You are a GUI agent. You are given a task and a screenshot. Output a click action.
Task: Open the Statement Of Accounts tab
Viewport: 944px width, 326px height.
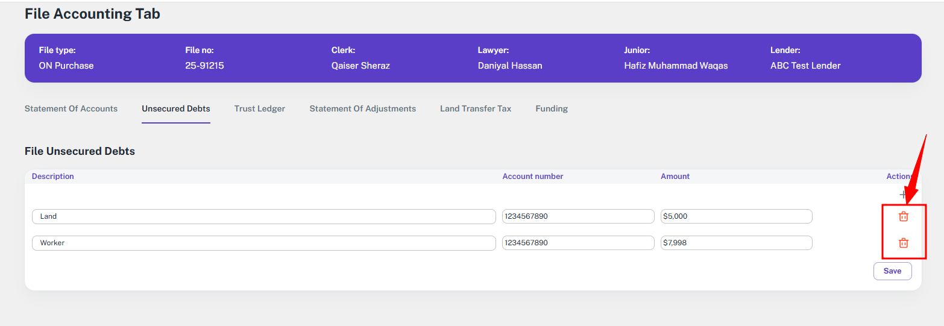pos(71,109)
